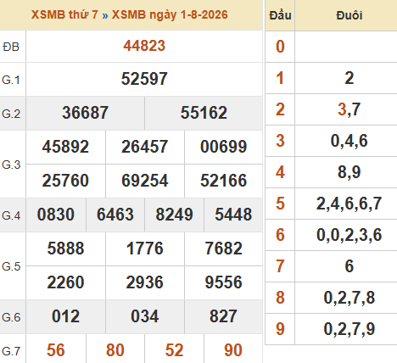The width and height of the screenshot is (397, 363).
Task: Select G.5 number 9556
Action: [x=223, y=282]
